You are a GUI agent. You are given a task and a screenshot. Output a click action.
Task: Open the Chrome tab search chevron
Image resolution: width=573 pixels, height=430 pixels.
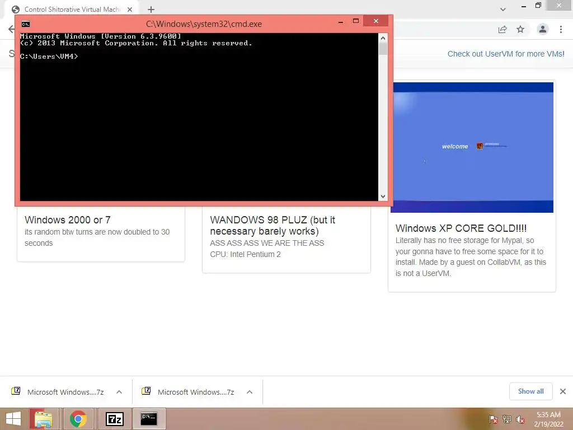(x=503, y=9)
